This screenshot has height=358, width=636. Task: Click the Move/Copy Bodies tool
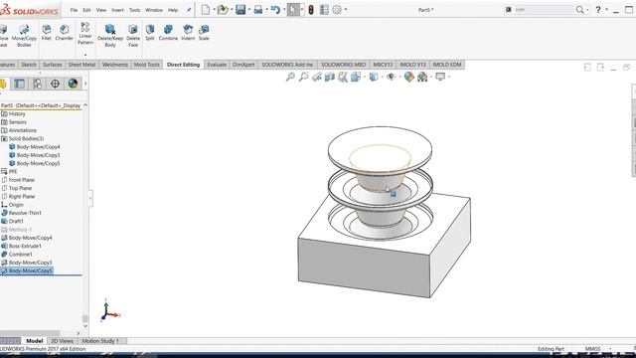(x=24, y=36)
